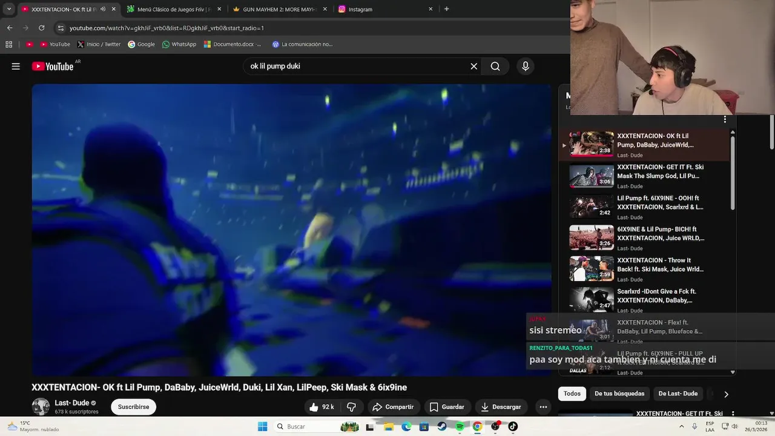
Task: Switch to the GUN MAYHEM 2 tab
Action: [x=280, y=9]
